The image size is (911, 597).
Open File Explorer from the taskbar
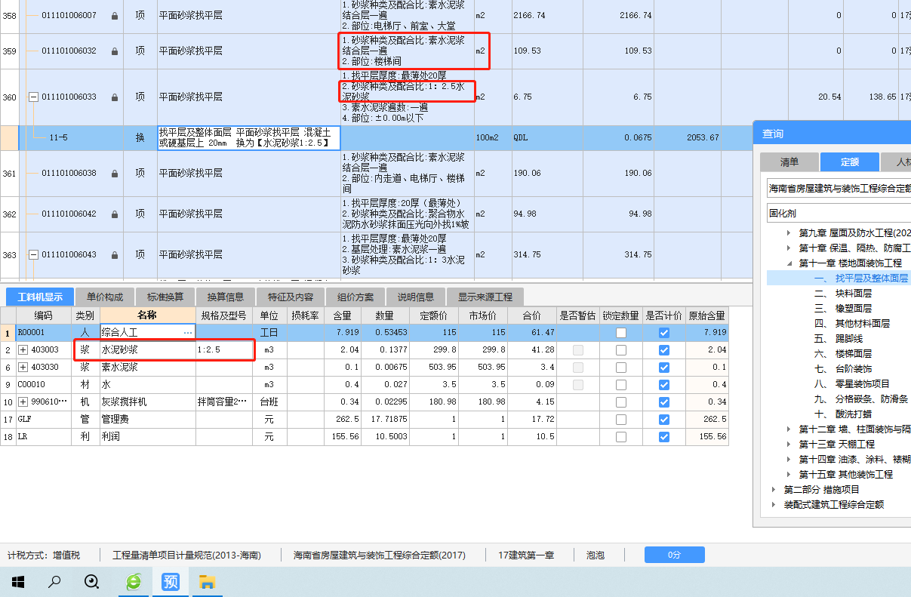[207, 581]
